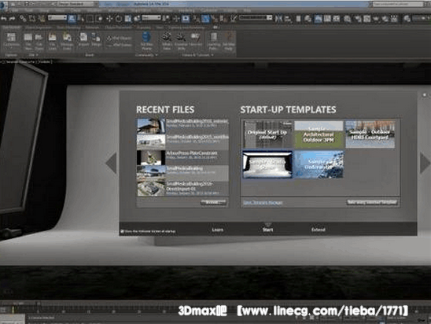Close the welcome screen with the X
Viewport: 431px width, 324px height.
tap(425, 95)
